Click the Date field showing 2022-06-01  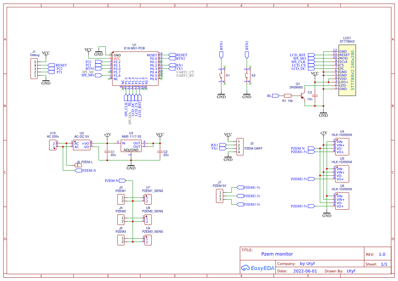[305, 271]
